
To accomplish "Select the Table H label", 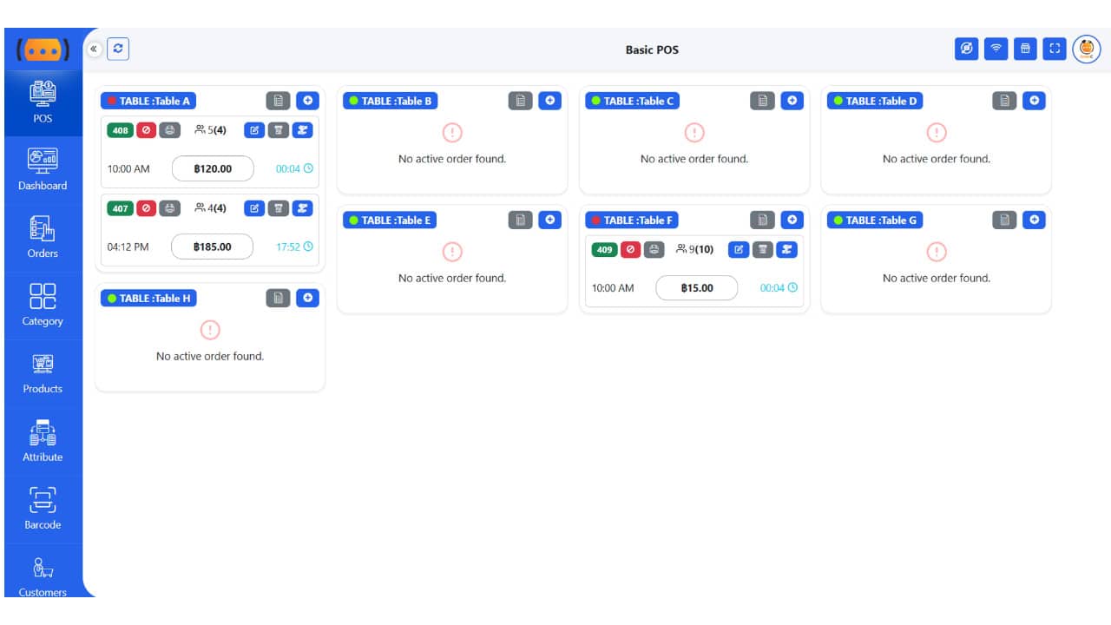I will (x=148, y=299).
